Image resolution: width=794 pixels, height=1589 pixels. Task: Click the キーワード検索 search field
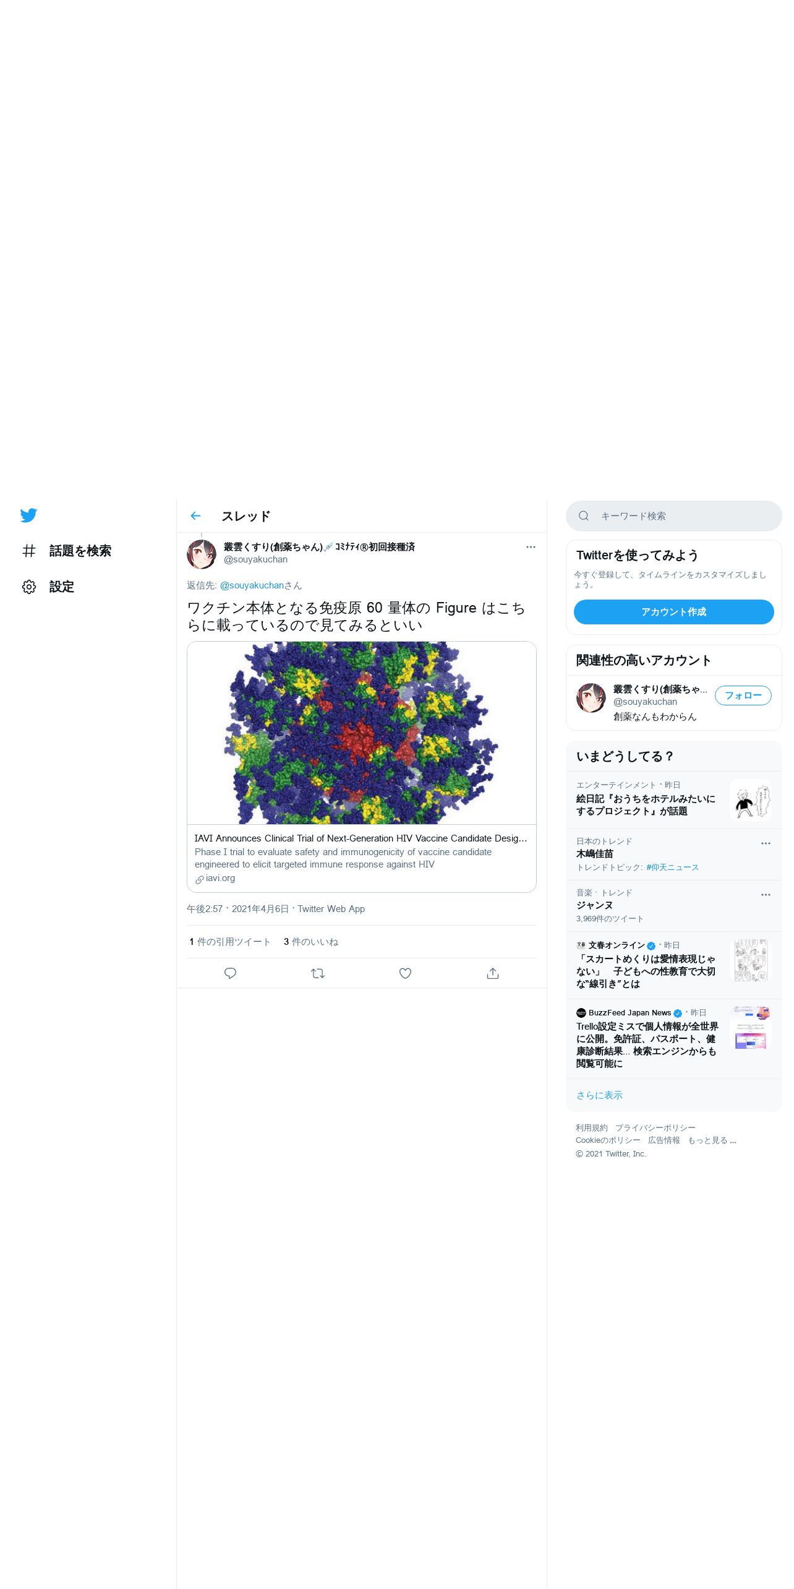(674, 516)
